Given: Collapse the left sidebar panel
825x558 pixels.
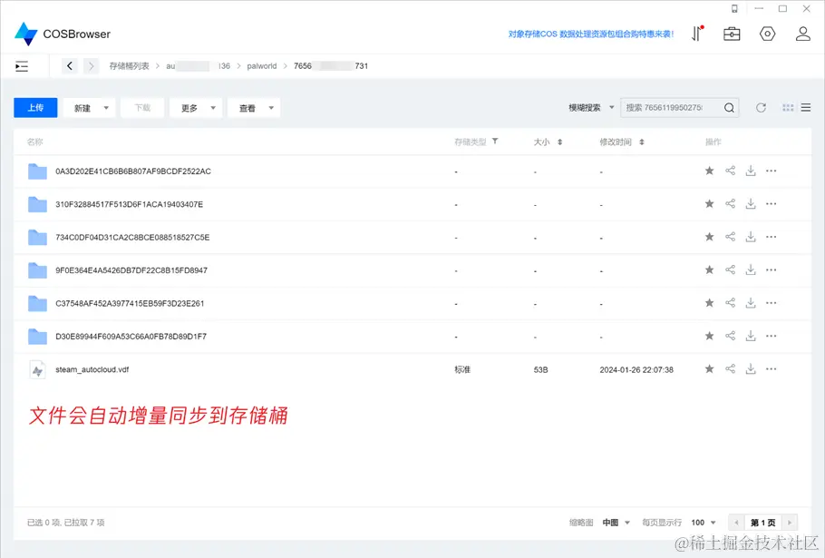Looking at the screenshot, I should pyautogui.click(x=22, y=65).
